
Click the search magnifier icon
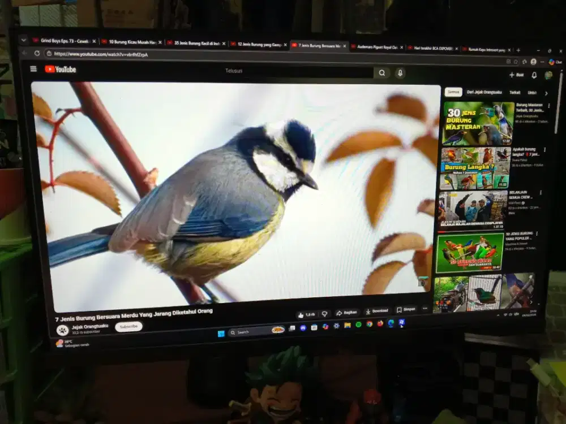(x=382, y=73)
